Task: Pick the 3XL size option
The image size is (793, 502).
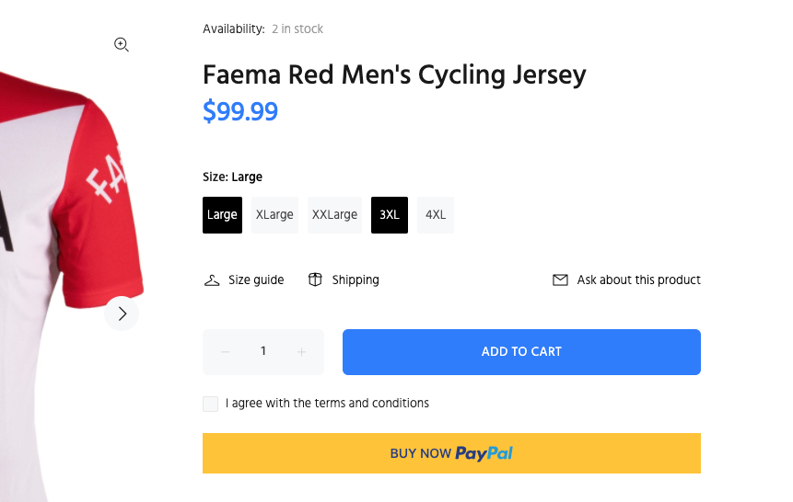Action: coord(390,215)
